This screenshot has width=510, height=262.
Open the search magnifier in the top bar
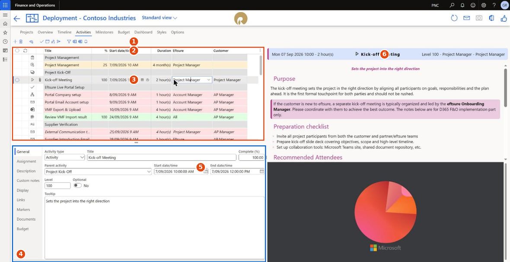pos(452,5)
